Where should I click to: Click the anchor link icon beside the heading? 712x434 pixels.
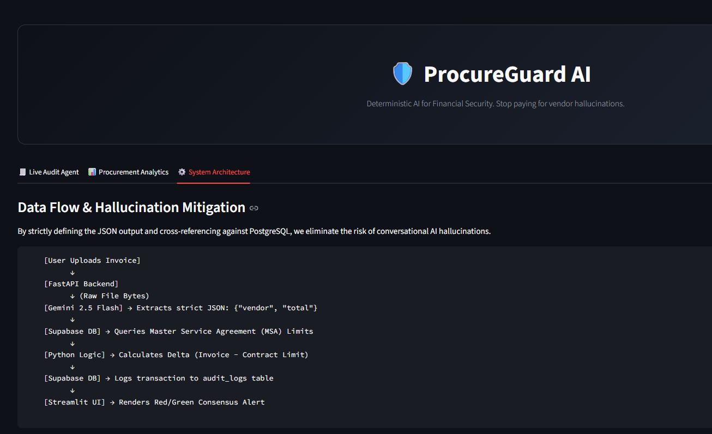coord(254,208)
